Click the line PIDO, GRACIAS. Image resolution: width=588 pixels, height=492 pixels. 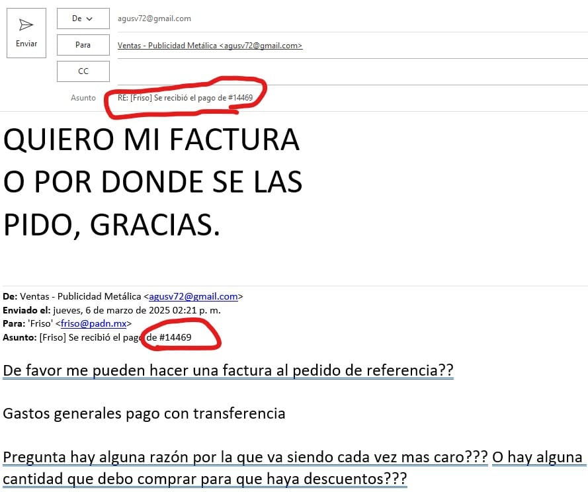point(112,225)
